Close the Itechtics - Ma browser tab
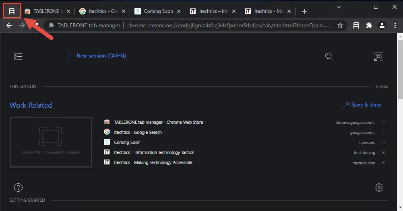The image size is (403, 211). pyautogui.click(x=289, y=11)
